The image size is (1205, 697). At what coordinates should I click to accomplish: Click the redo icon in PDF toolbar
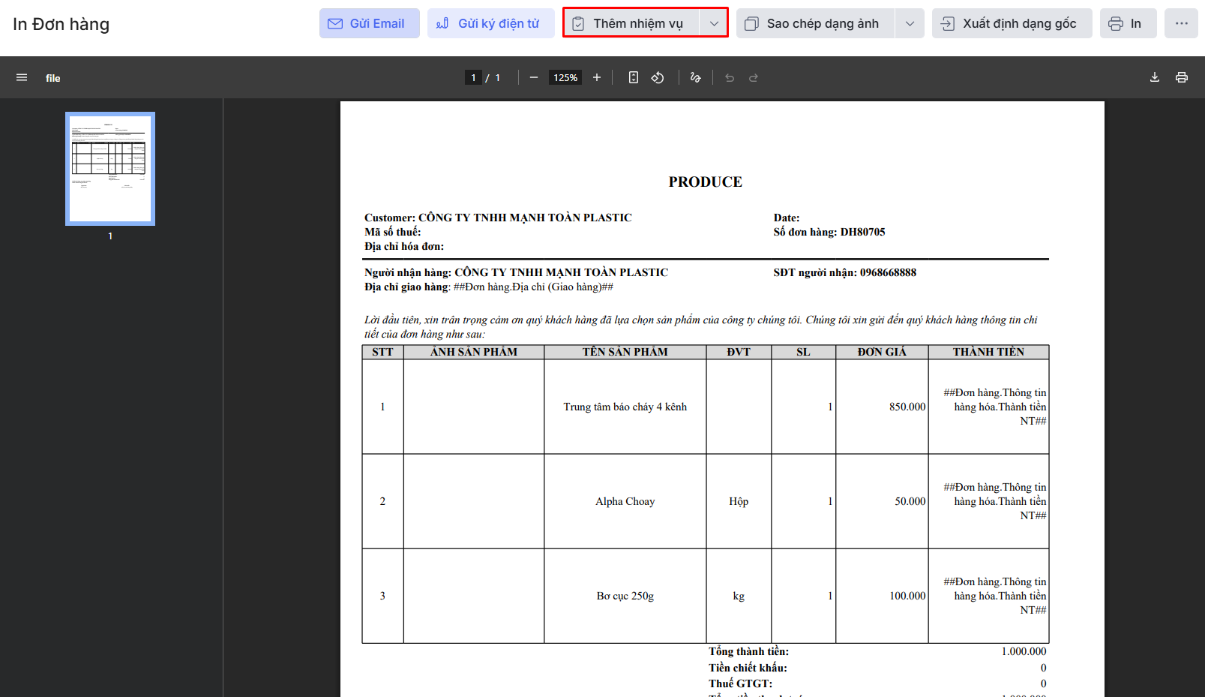coord(754,77)
